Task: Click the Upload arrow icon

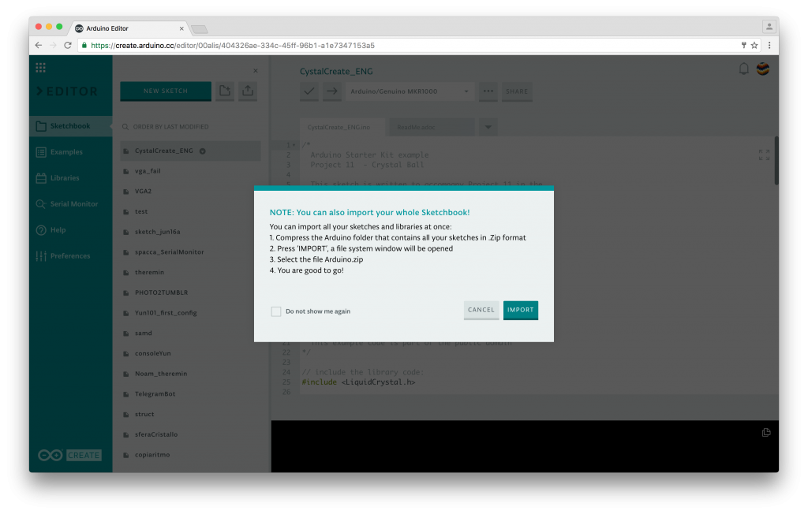Action: coord(331,91)
